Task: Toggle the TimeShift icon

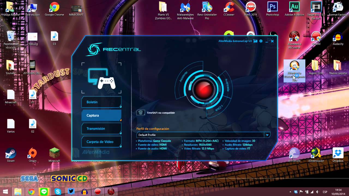Action: pos(140,113)
